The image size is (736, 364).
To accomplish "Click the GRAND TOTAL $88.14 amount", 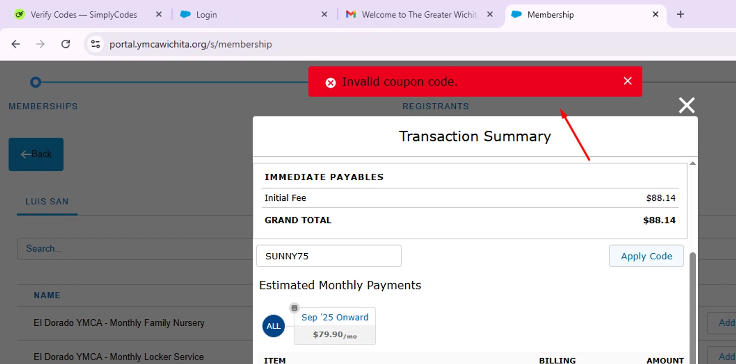I will point(659,220).
